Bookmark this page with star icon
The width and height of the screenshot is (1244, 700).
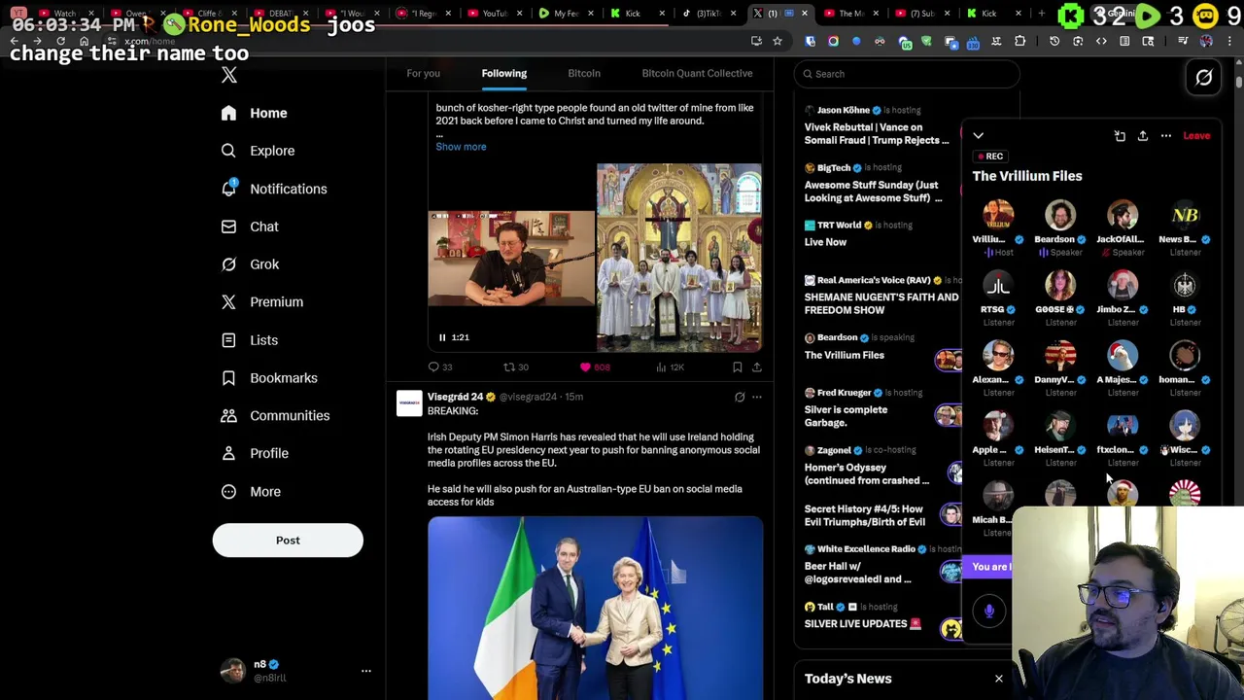[x=777, y=41]
